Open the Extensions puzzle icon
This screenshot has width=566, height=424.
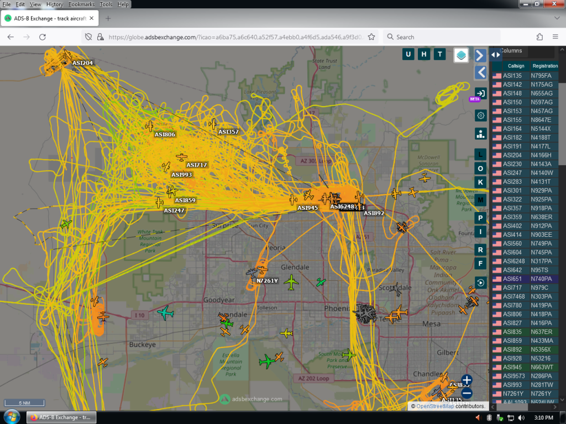[539, 37]
